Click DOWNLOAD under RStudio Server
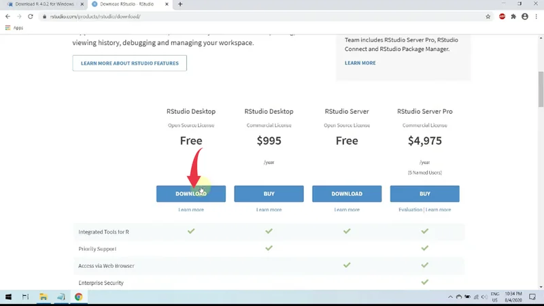This screenshot has height=306, width=544. pos(347,194)
